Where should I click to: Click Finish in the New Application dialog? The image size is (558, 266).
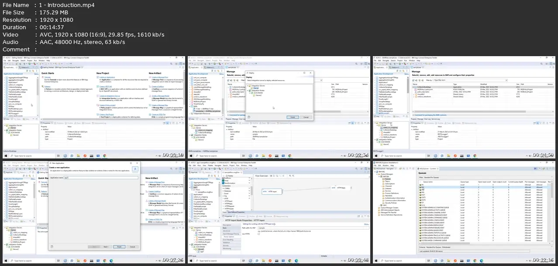(x=119, y=247)
